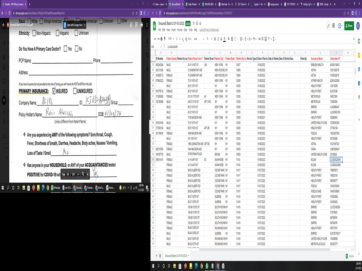
Task: Star the (Insured) Batch 2 spreadsheet
Action: tap(194, 23)
